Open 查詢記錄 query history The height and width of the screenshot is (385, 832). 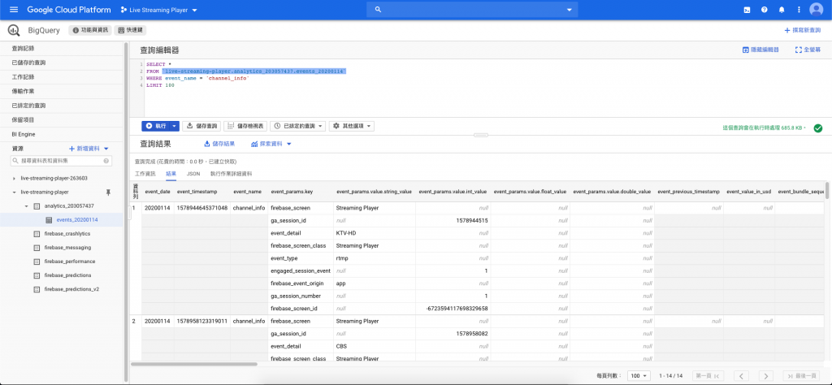(x=62, y=48)
